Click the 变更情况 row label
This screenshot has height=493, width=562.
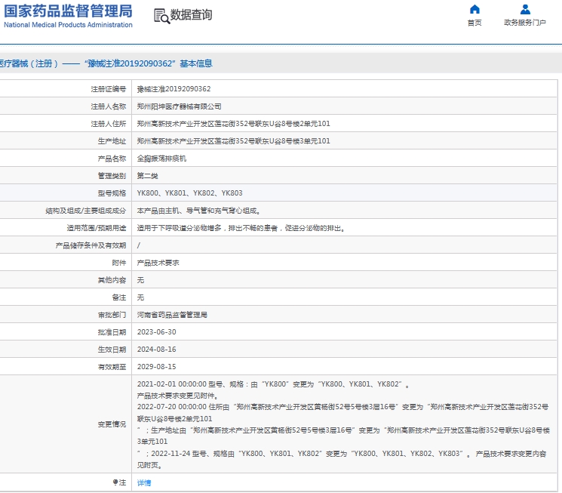point(112,424)
